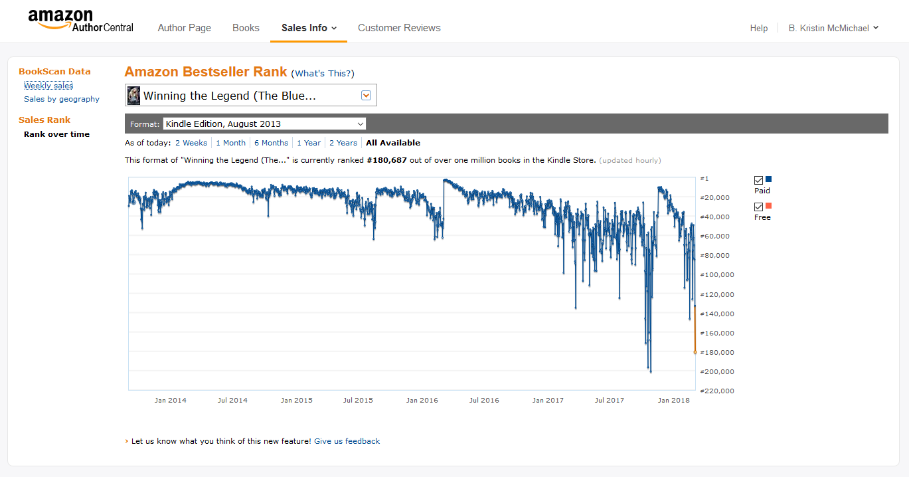Image resolution: width=909 pixels, height=477 pixels.
Task: Click the blue Paid legend color swatch
Action: (769, 179)
